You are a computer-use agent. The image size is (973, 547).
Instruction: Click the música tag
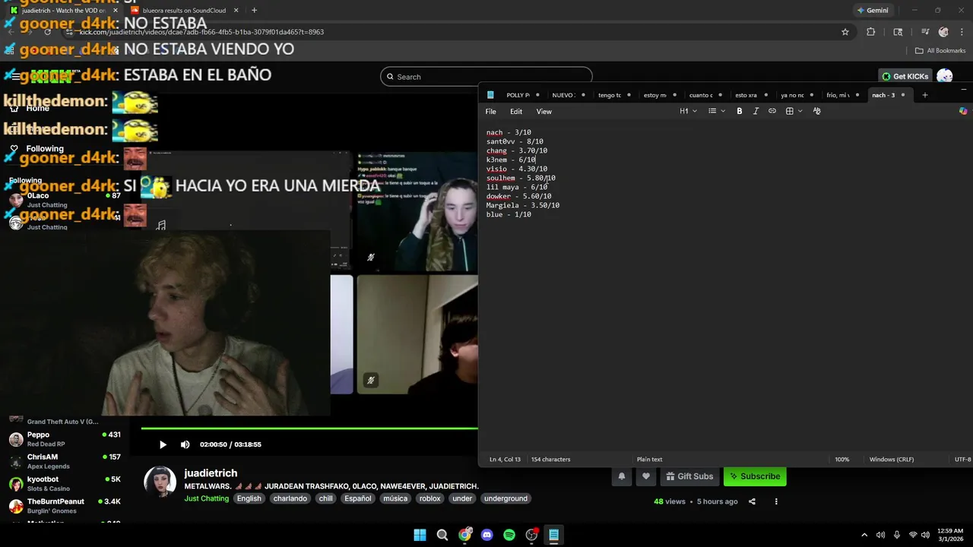pyautogui.click(x=395, y=498)
